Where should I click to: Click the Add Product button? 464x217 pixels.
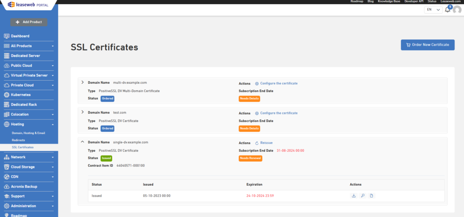29,22
